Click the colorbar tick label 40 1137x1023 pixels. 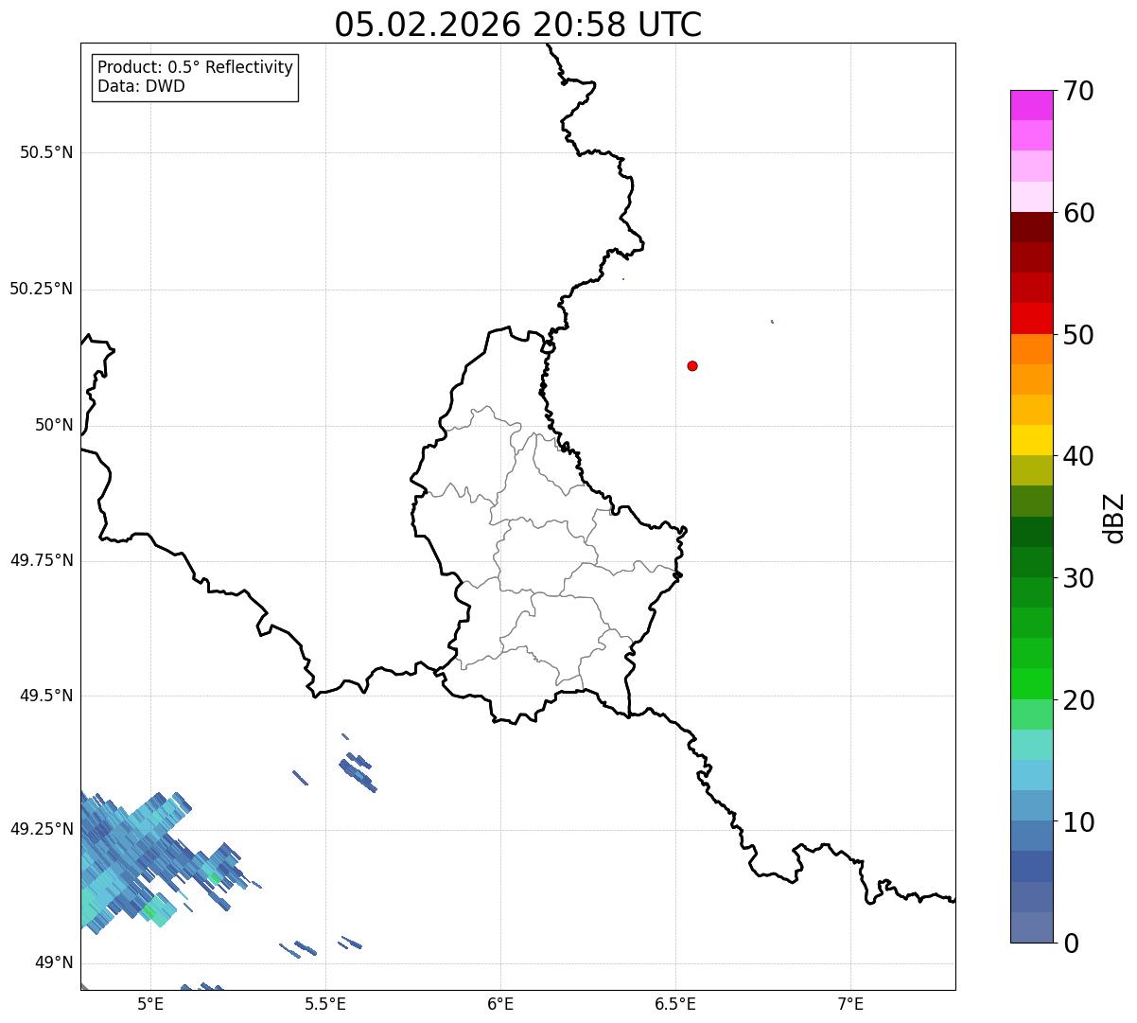pyautogui.click(x=1078, y=456)
